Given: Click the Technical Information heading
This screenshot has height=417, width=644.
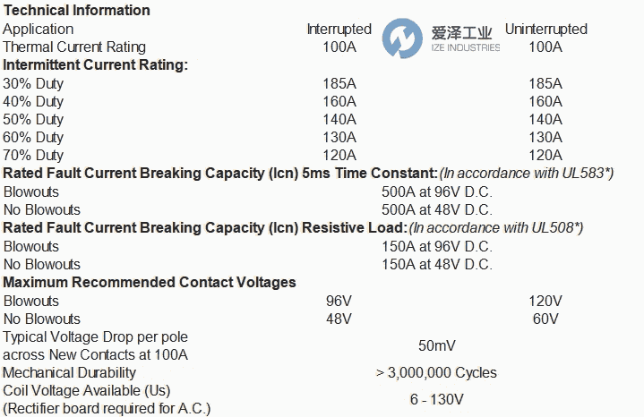Looking at the screenshot, I should tap(77, 11).
